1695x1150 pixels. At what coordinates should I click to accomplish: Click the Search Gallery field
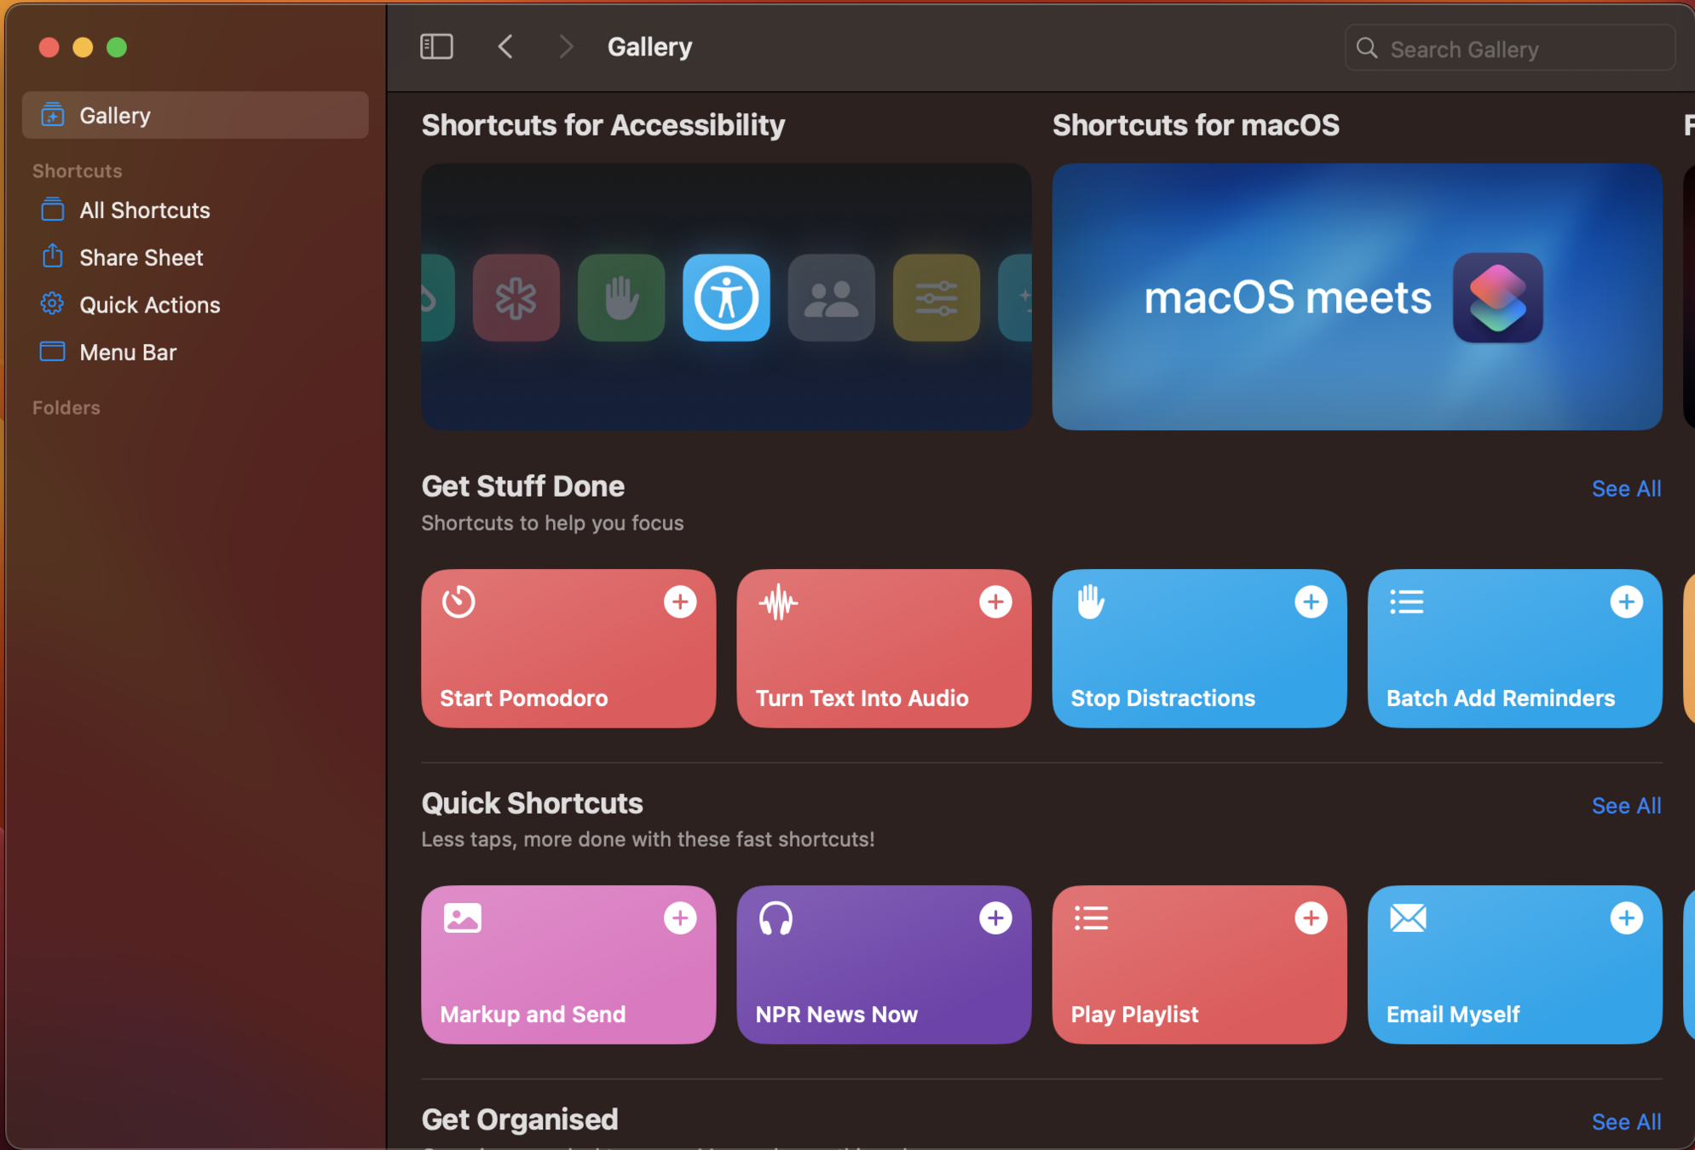click(1517, 49)
